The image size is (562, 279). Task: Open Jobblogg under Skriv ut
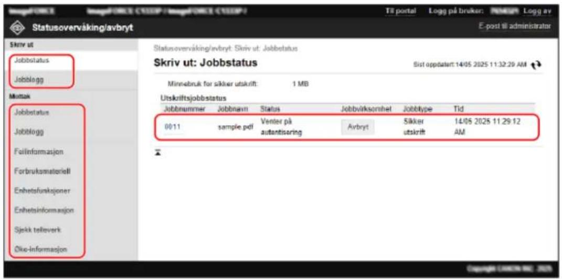(29, 80)
